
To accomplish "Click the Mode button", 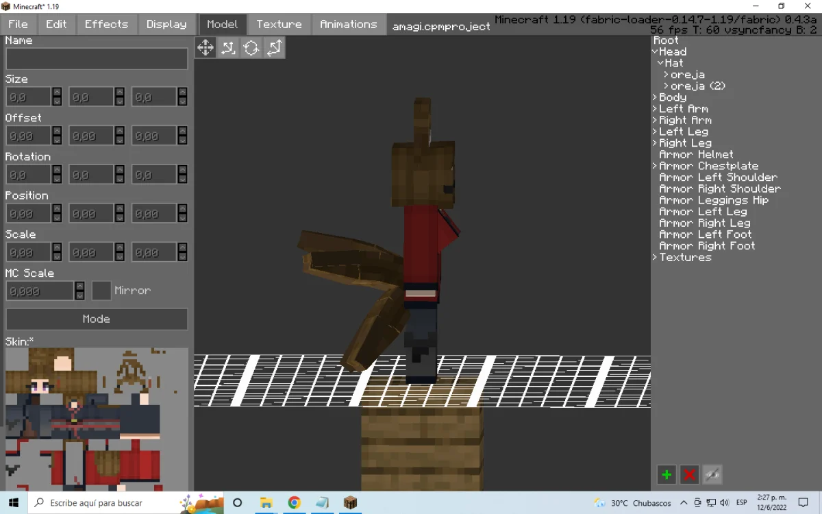I will 97,319.
